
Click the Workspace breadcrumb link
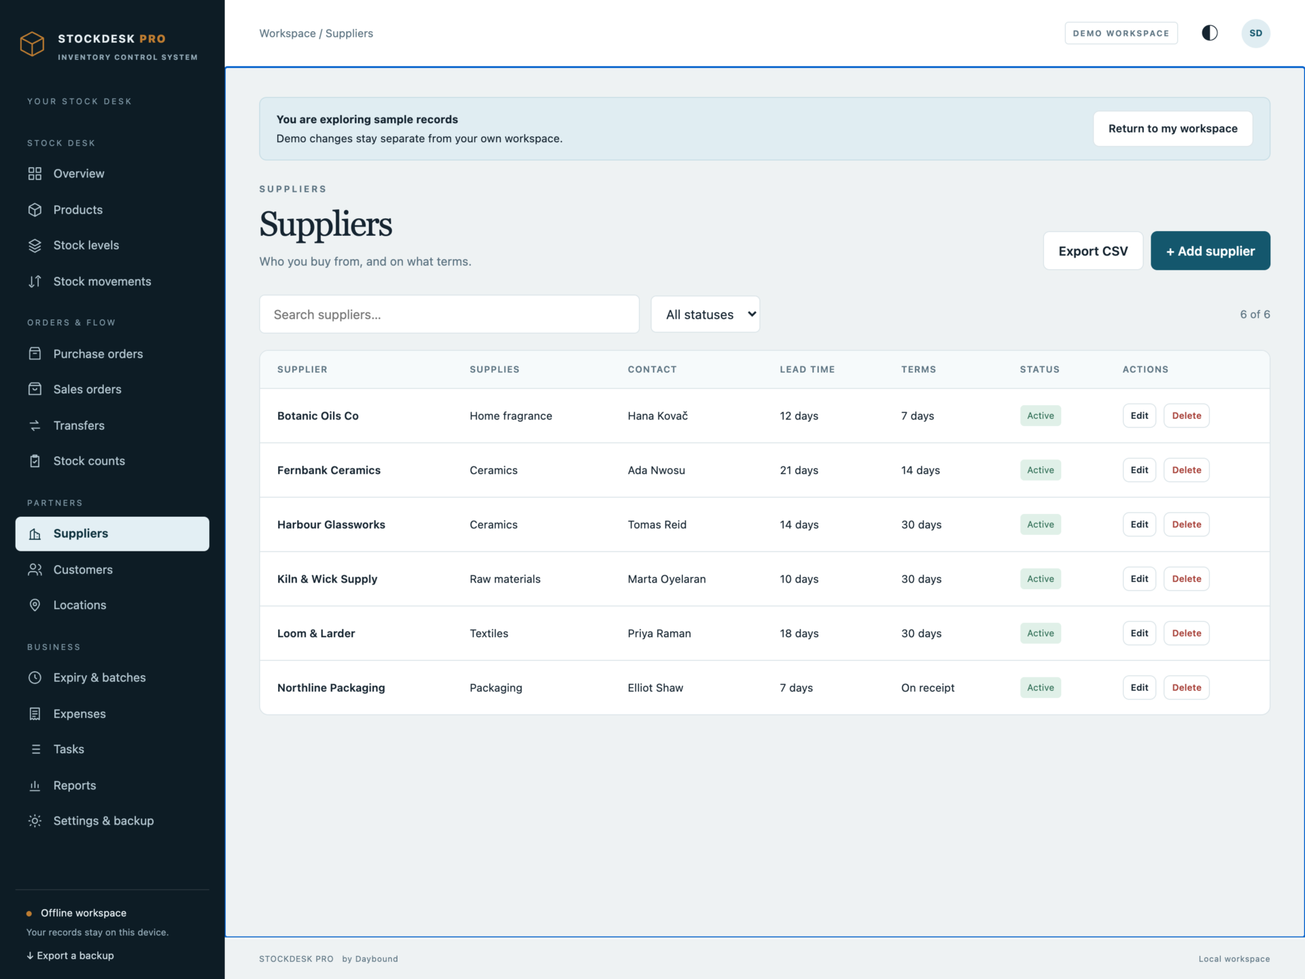pyautogui.click(x=288, y=33)
